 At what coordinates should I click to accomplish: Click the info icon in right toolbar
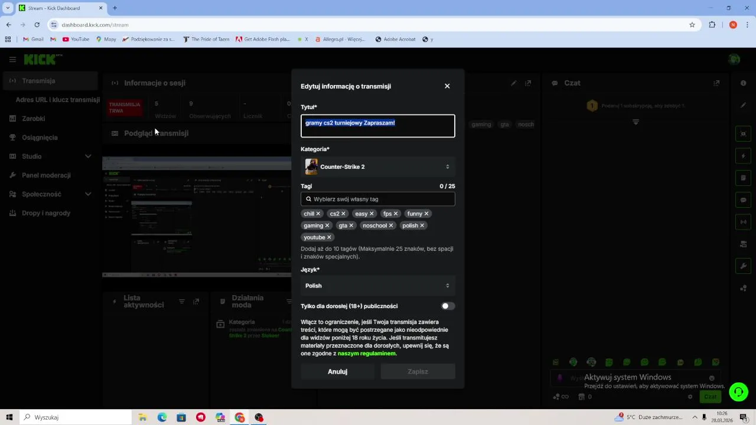743,83
